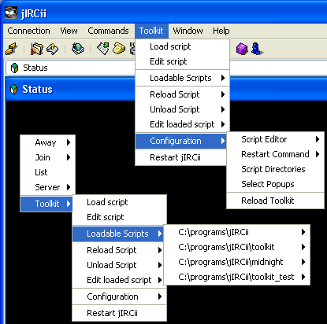Image resolution: width=327 pixels, height=324 pixels.
Task: Choose List in the popup menu
Action: pos(48,172)
